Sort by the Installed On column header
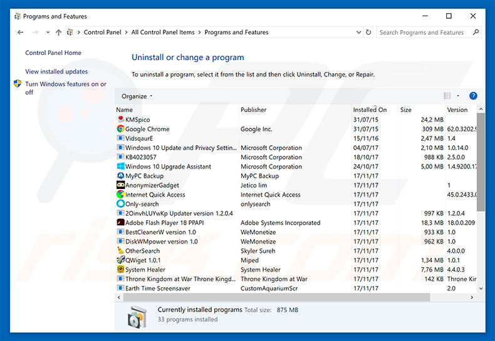 375,109
